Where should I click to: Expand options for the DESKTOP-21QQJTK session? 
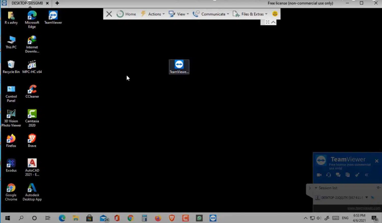[x=366, y=197]
